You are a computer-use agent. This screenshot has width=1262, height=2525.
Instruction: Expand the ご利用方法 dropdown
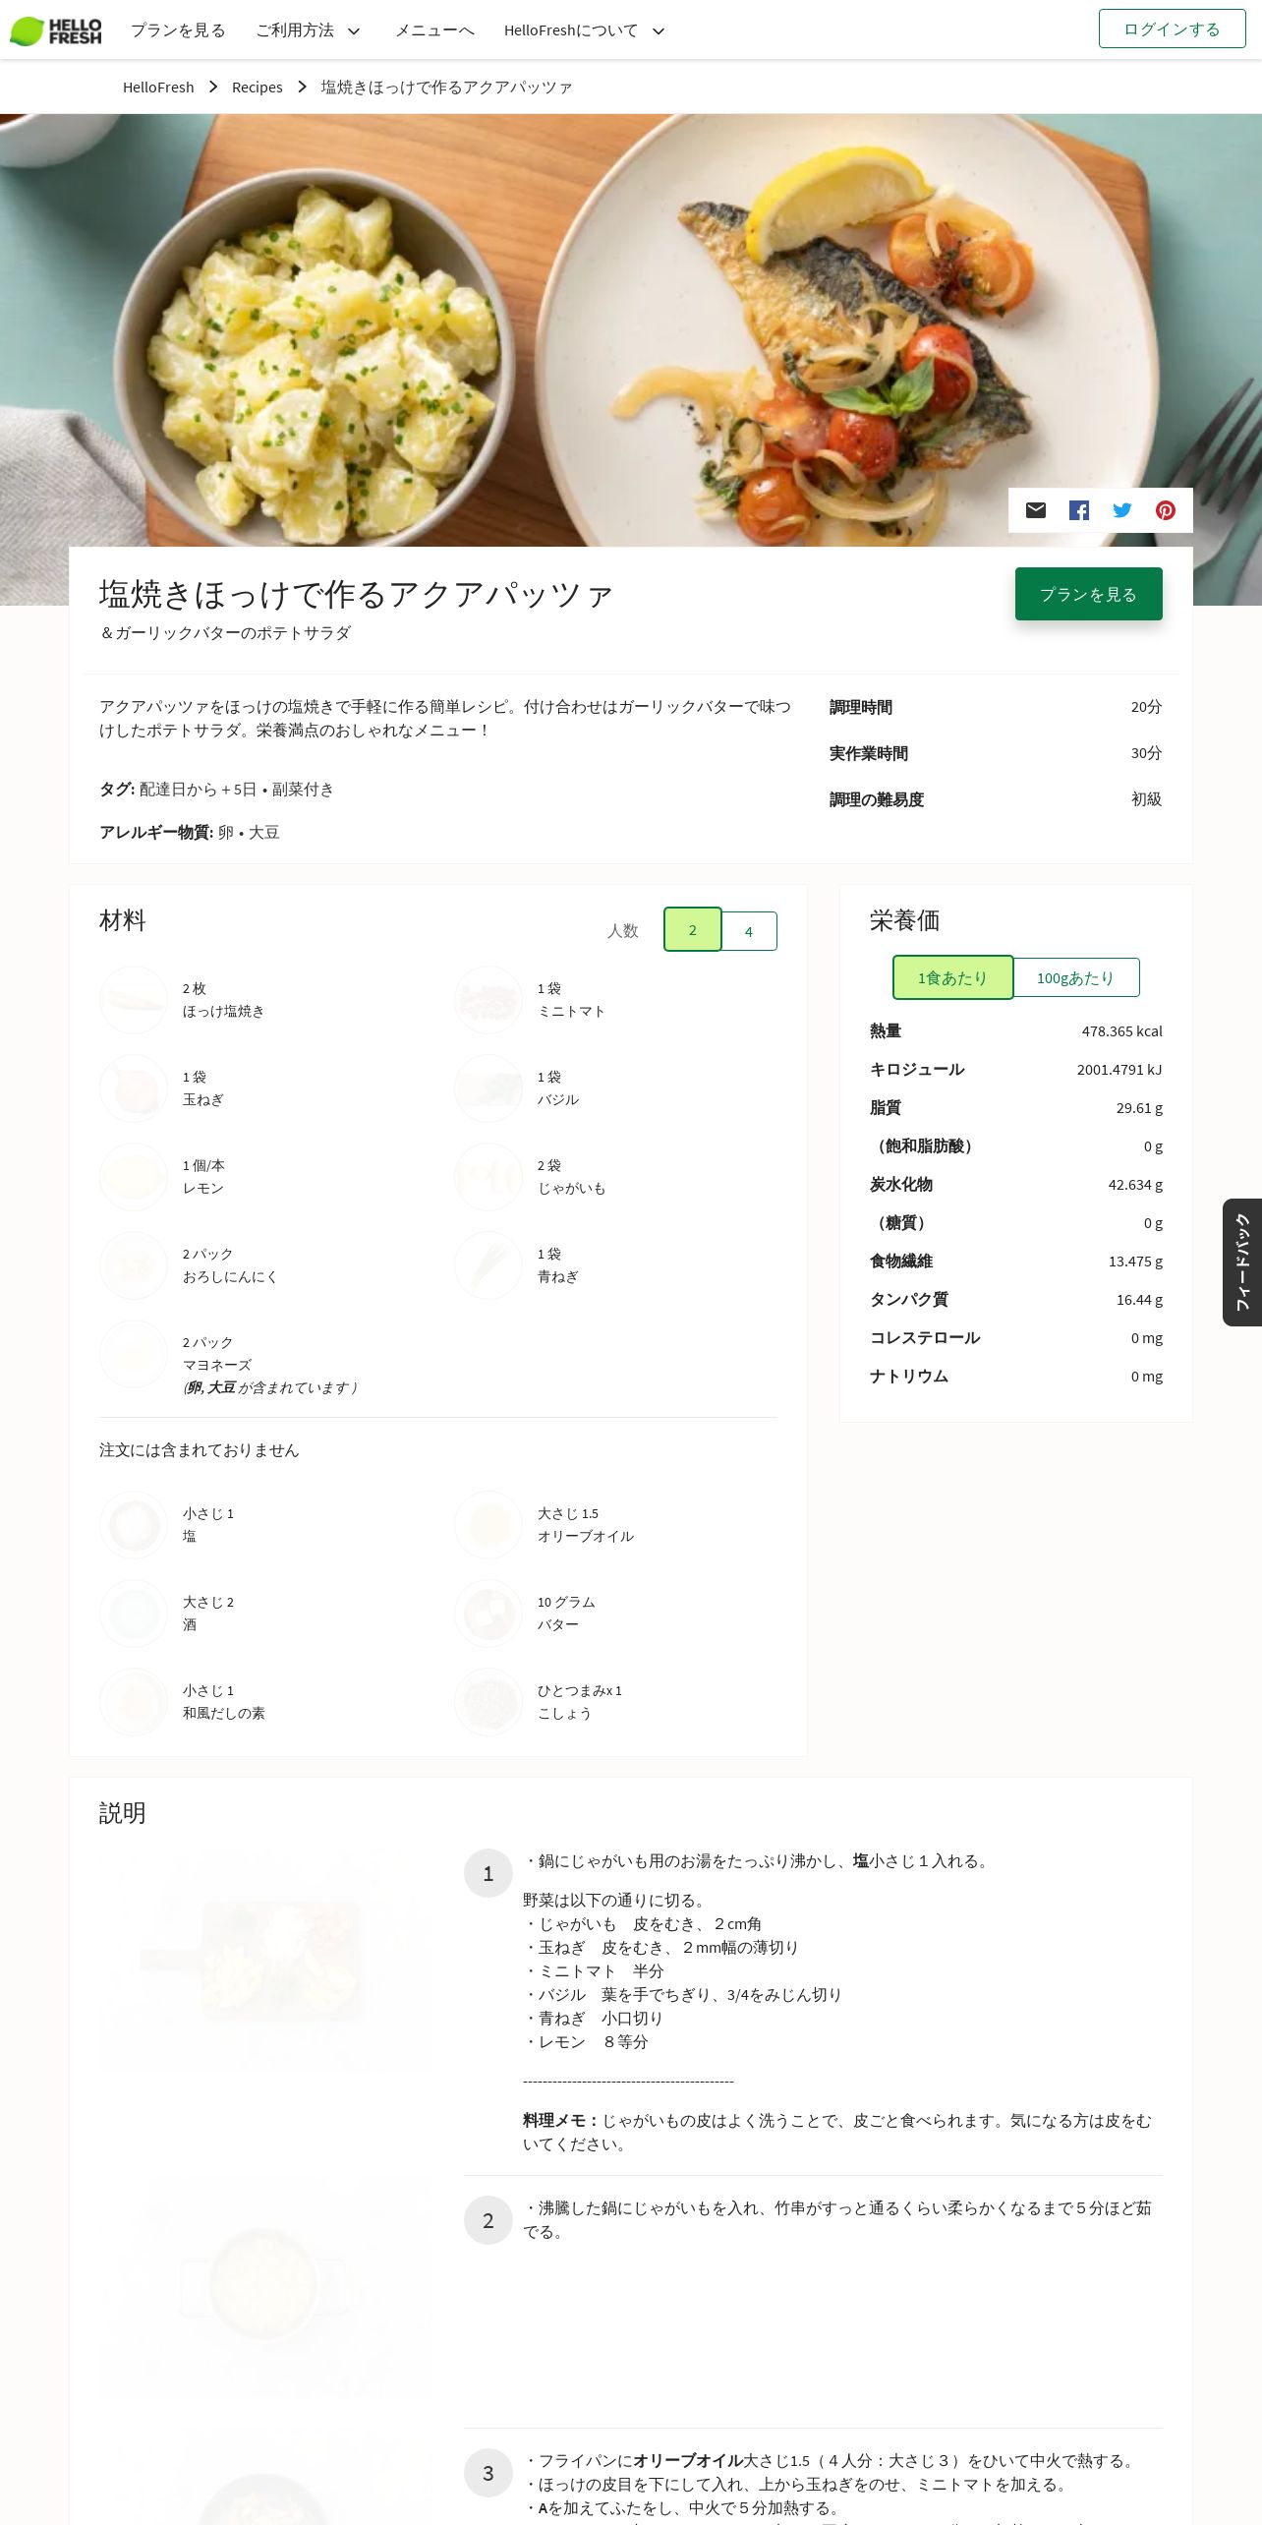point(309,30)
